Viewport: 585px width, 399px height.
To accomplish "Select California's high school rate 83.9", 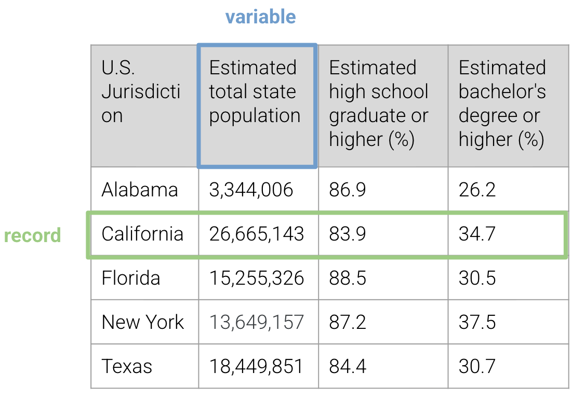I will tap(348, 234).
